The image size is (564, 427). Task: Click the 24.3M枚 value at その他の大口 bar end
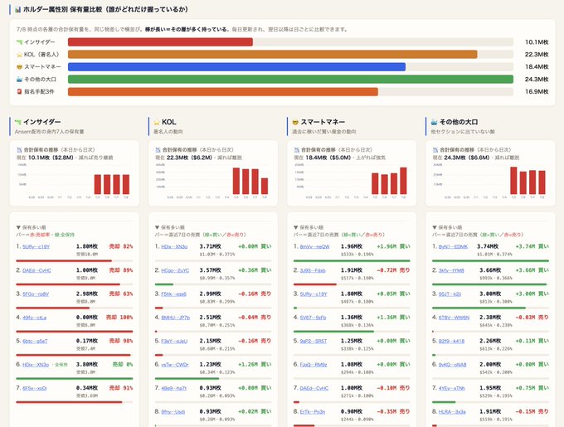pyautogui.click(x=537, y=80)
